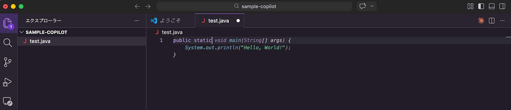Click the sample-copilot command center search box
The image size is (511, 110).
[254, 6]
